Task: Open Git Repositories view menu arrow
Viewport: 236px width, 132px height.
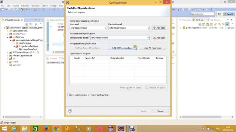Action: pyautogui.click(x=232, y=23)
